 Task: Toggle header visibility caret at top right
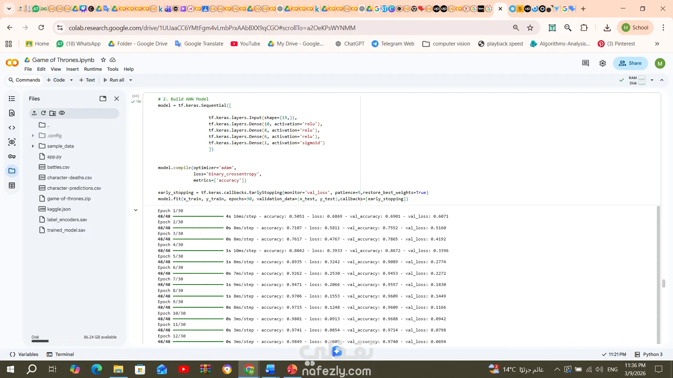[x=662, y=80]
